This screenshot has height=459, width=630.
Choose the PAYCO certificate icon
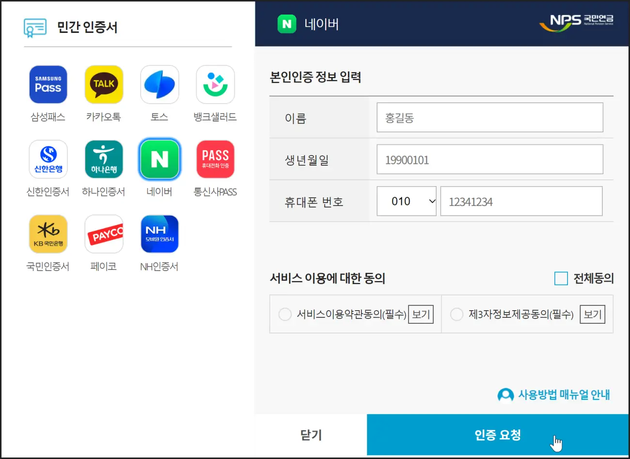click(104, 234)
